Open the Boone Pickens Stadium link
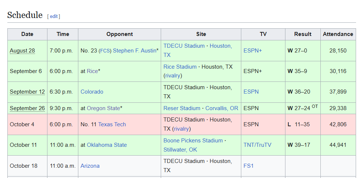359x178 pixels. (193, 141)
